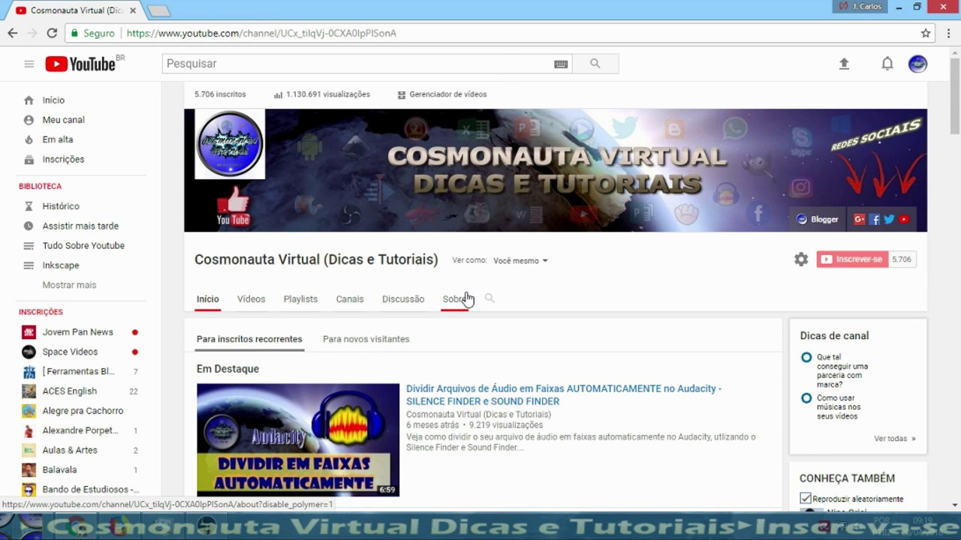Open the Blogger link on banner
This screenshot has height=540, width=961.
pyautogui.click(x=818, y=219)
